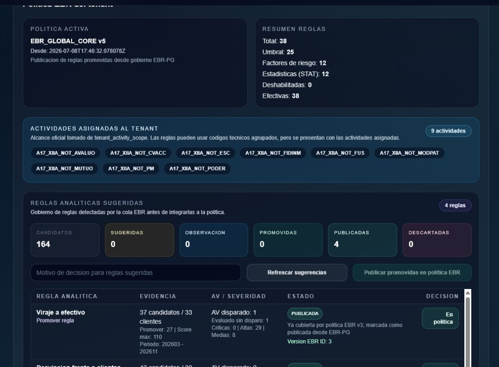Click the EBR_GLOBAL_CORE v5 policy name

pyautogui.click(x=68, y=41)
